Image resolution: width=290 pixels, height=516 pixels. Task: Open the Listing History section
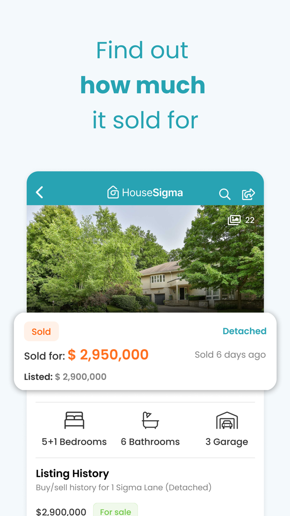pyautogui.click(x=72, y=473)
